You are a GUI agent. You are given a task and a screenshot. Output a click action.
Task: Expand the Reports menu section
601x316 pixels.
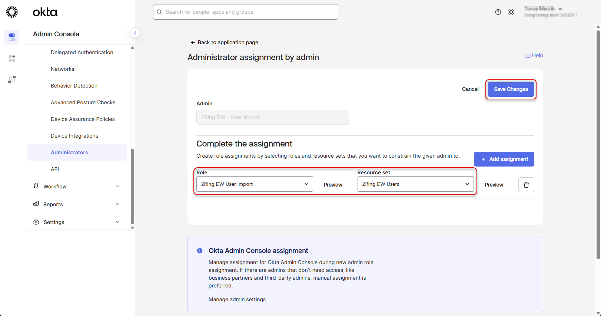pyautogui.click(x=77, y=204)
